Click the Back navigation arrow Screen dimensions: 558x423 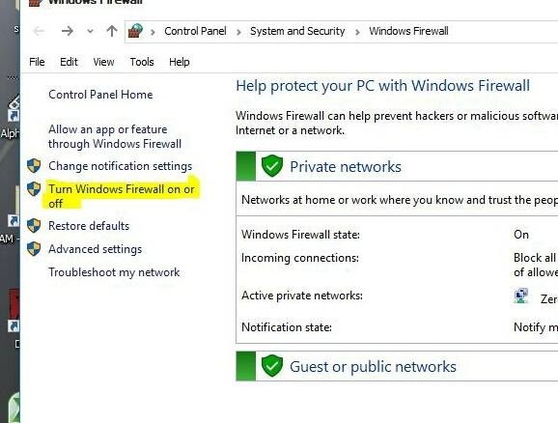click(39, 31)
